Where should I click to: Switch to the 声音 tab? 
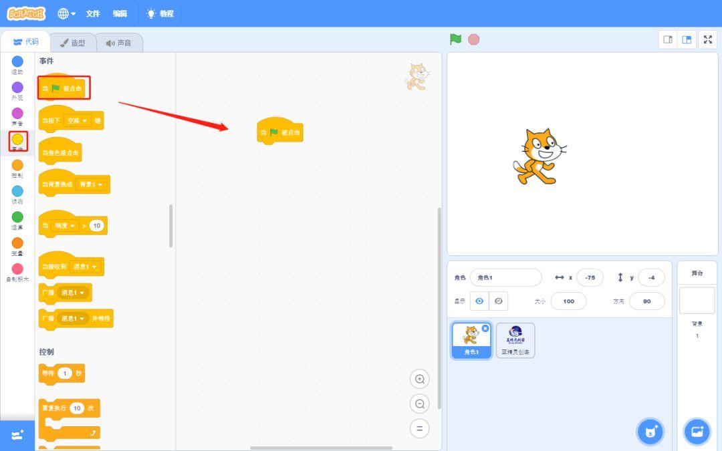point(119,43)
